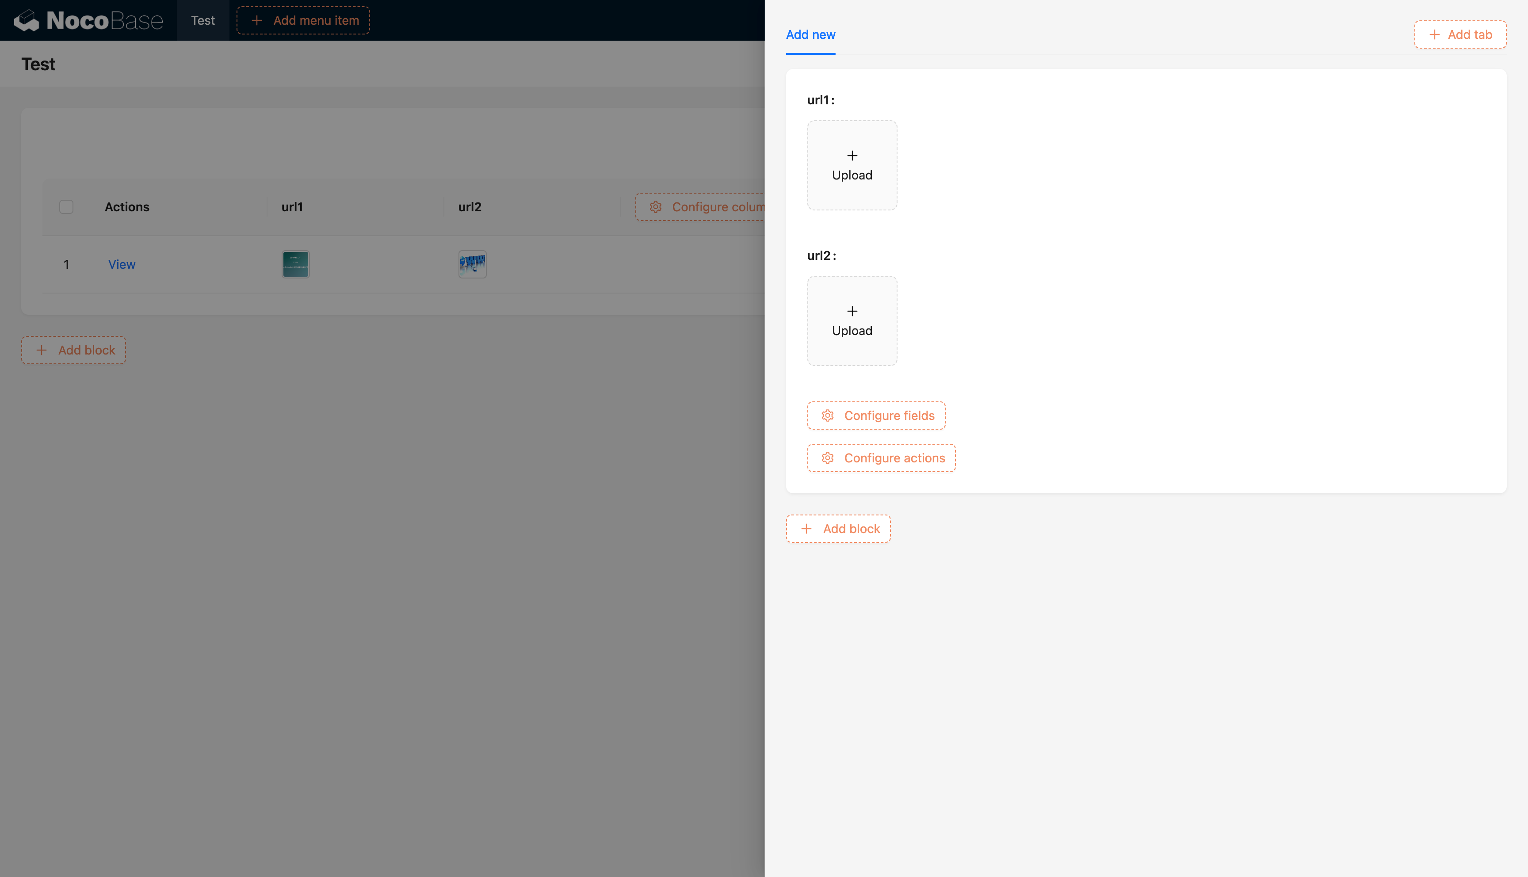Viewport: 1528px width, 877px height.
Task: Click the Configure actions button
Action: 881,458
